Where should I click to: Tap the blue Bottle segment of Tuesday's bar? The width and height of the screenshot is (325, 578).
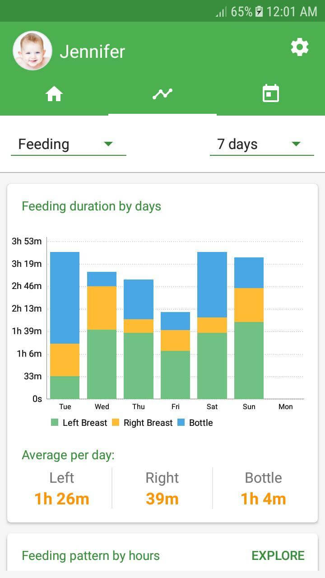(x=65, y=297)
